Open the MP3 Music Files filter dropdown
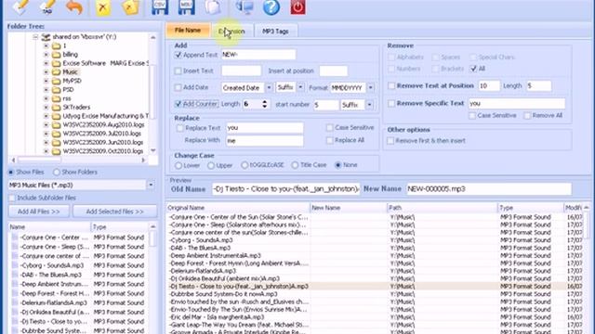The image size is (595, 334). click(151, 186)
